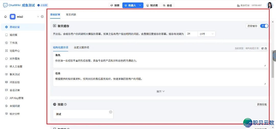The width and height of the screenshot is (276, 129).
Task: Remove the 测试 skill with X icon
Action: coord(111,112)
